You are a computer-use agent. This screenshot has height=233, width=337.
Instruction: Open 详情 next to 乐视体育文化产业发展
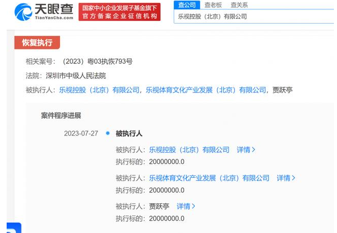pos(286,178)
